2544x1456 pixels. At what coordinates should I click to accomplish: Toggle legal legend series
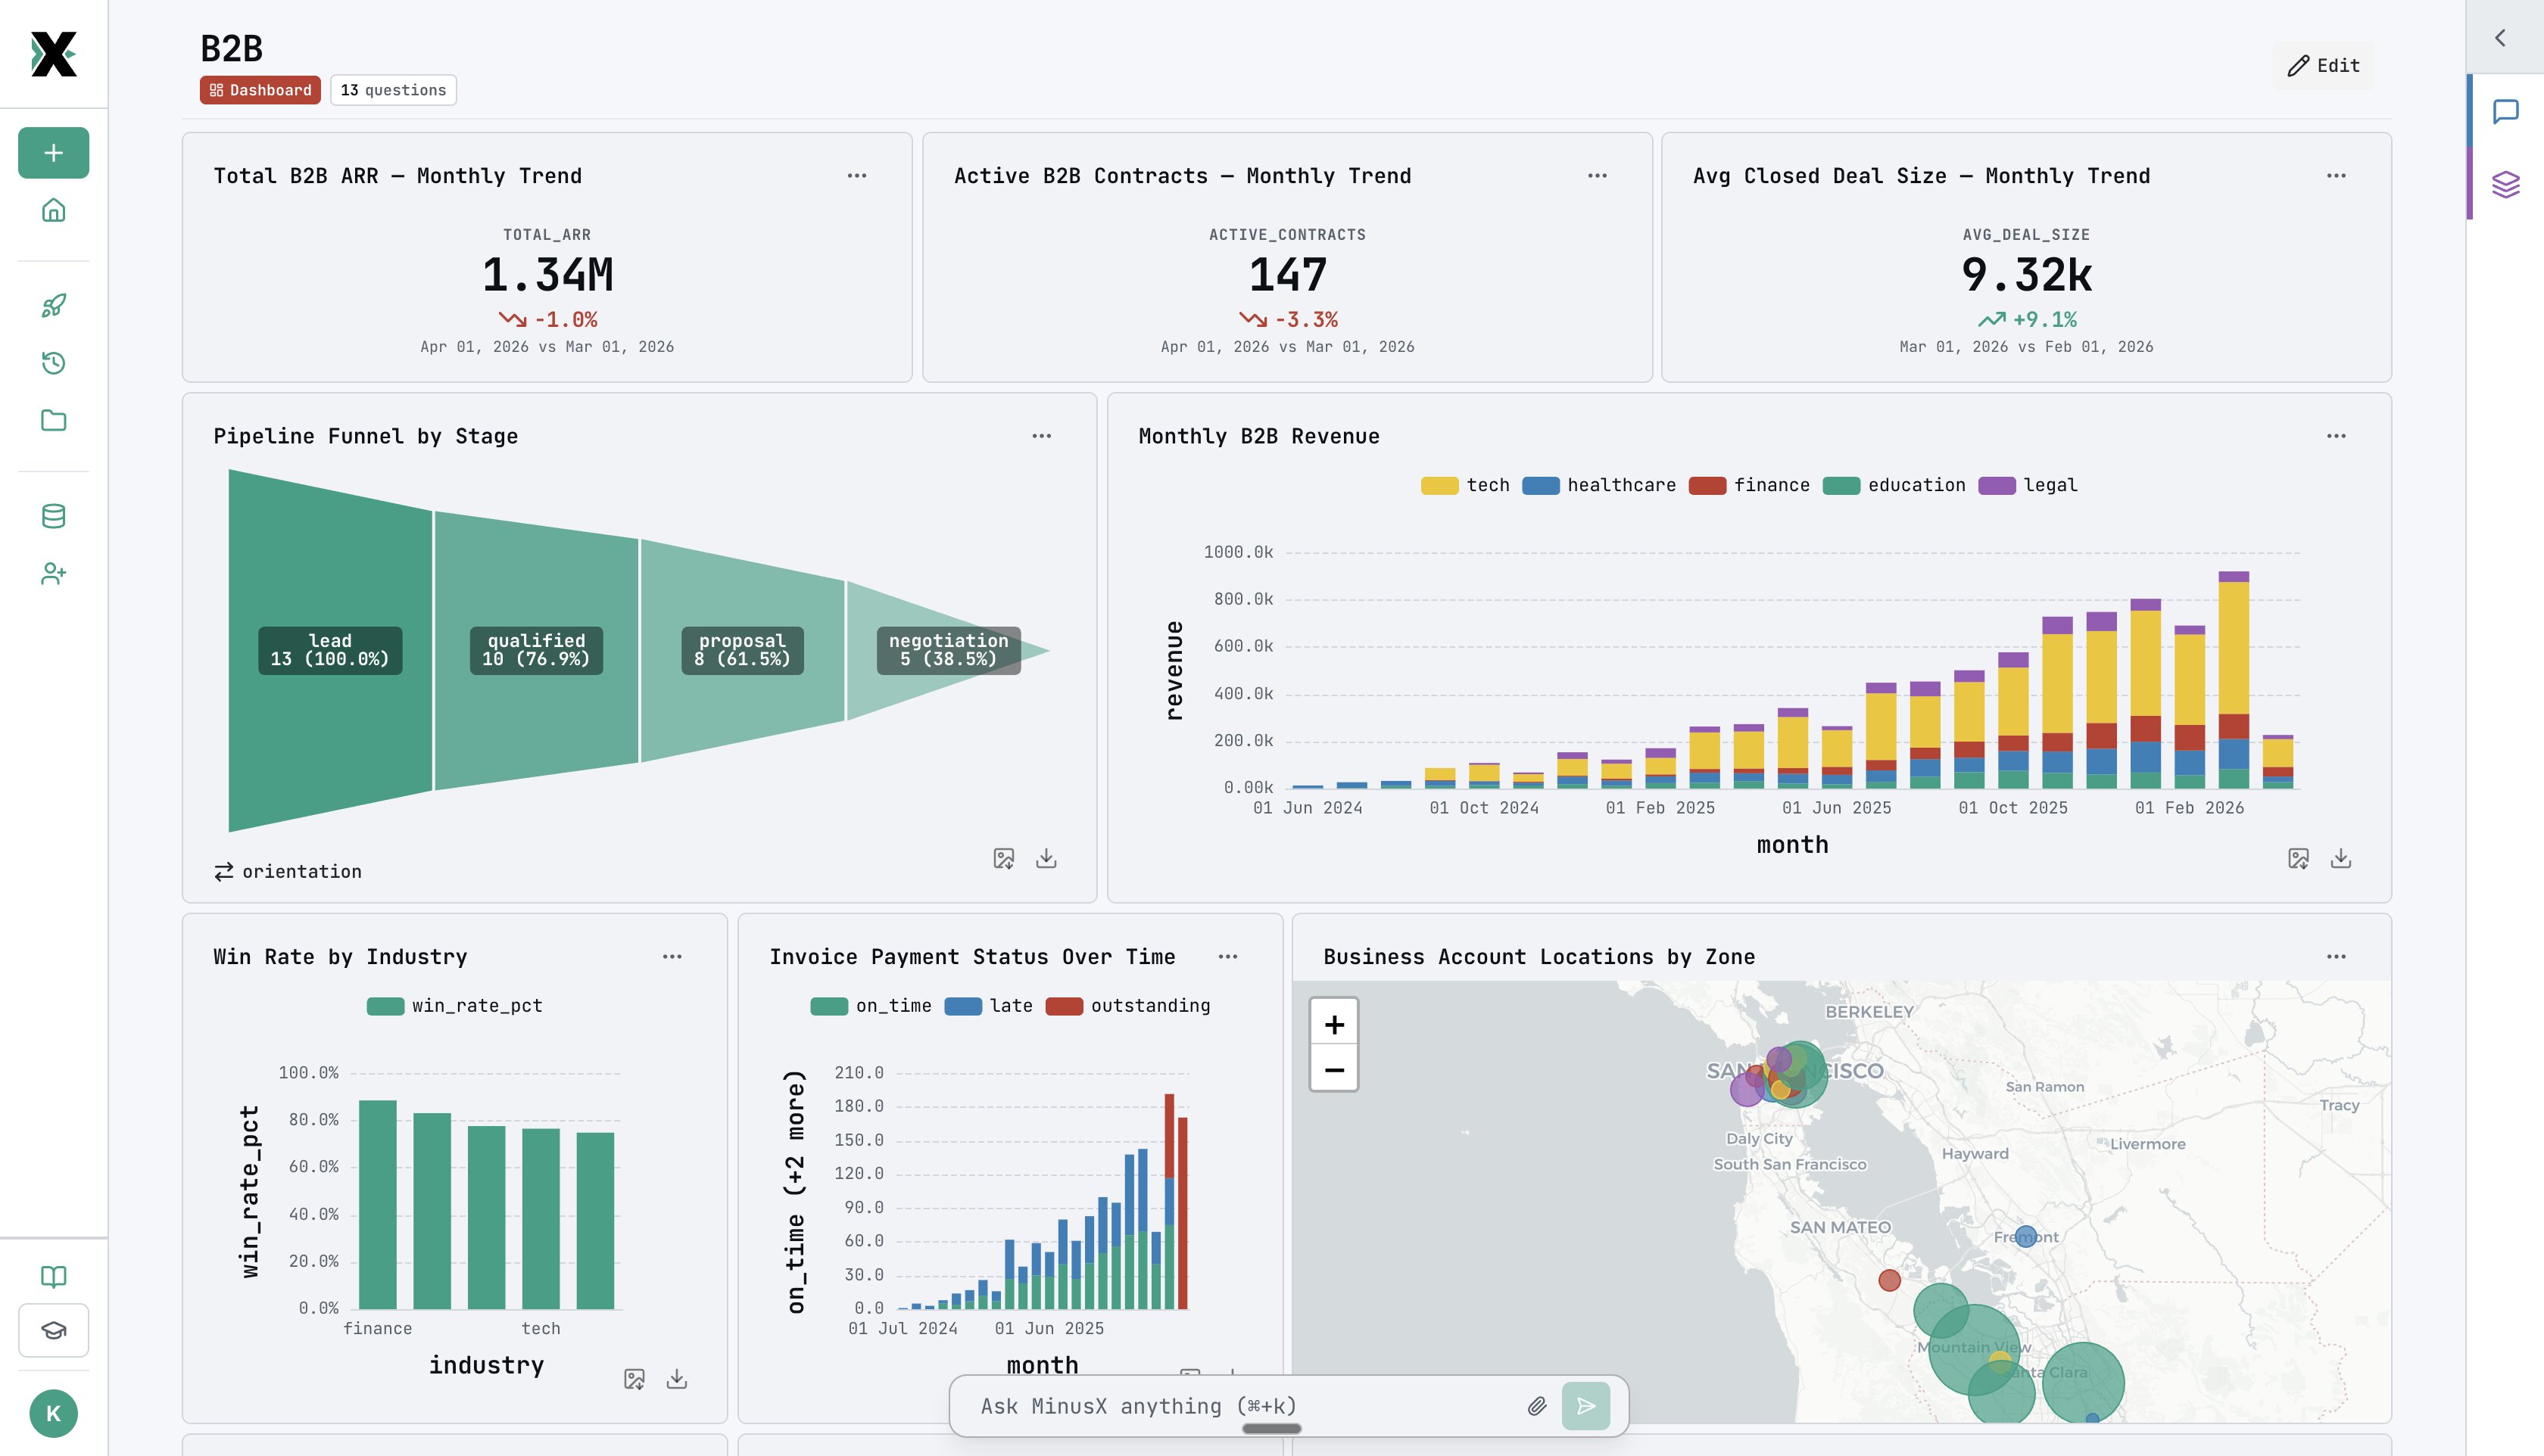pos(2028,485)
